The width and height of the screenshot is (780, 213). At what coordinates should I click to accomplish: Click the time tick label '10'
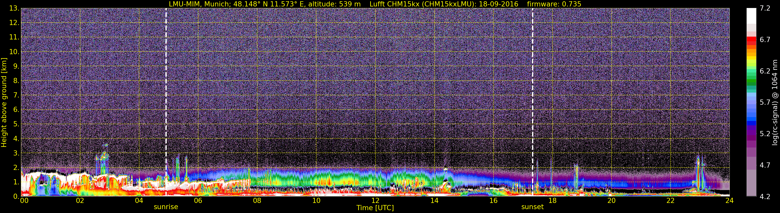pos(316,201)
